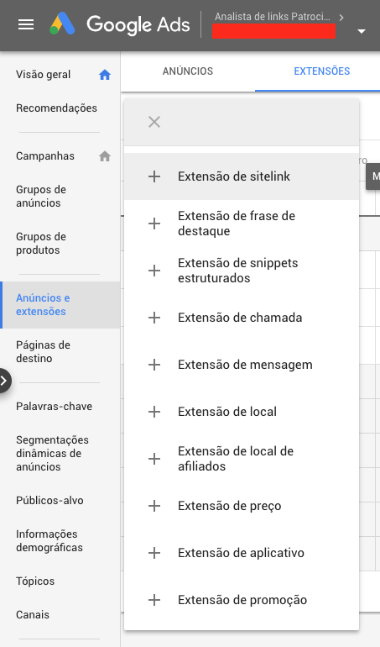Open Grupos de produtos in sidebar

point(41,243)
